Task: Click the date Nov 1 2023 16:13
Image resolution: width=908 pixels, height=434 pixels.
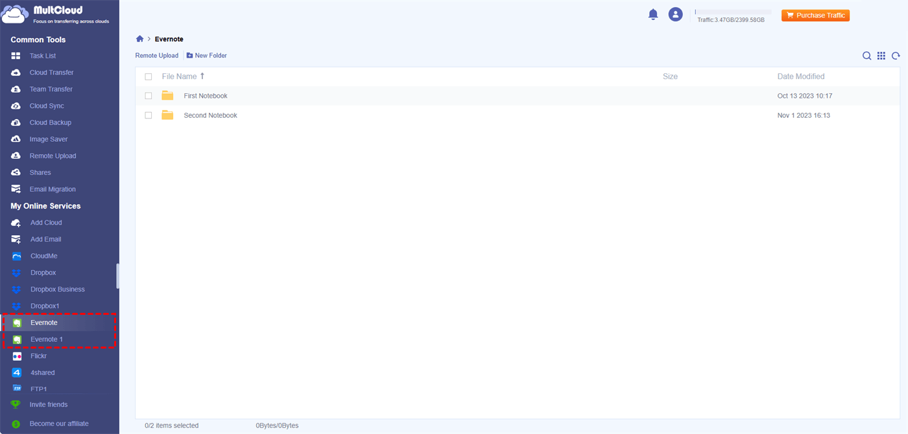Action: (x=804, y=115)
